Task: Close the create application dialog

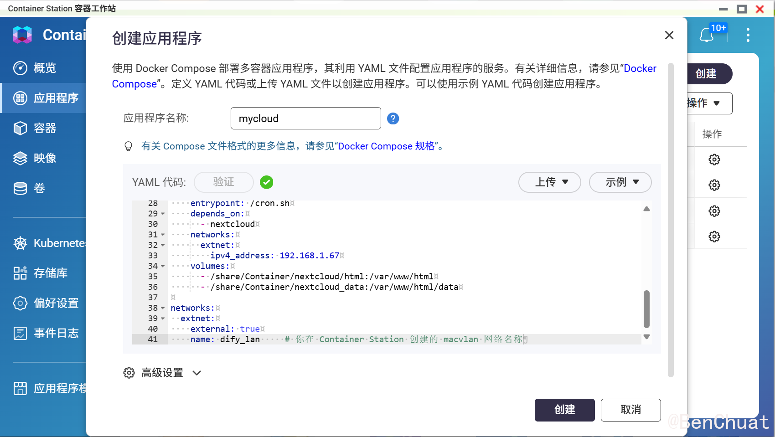Action: coord(669,35)
